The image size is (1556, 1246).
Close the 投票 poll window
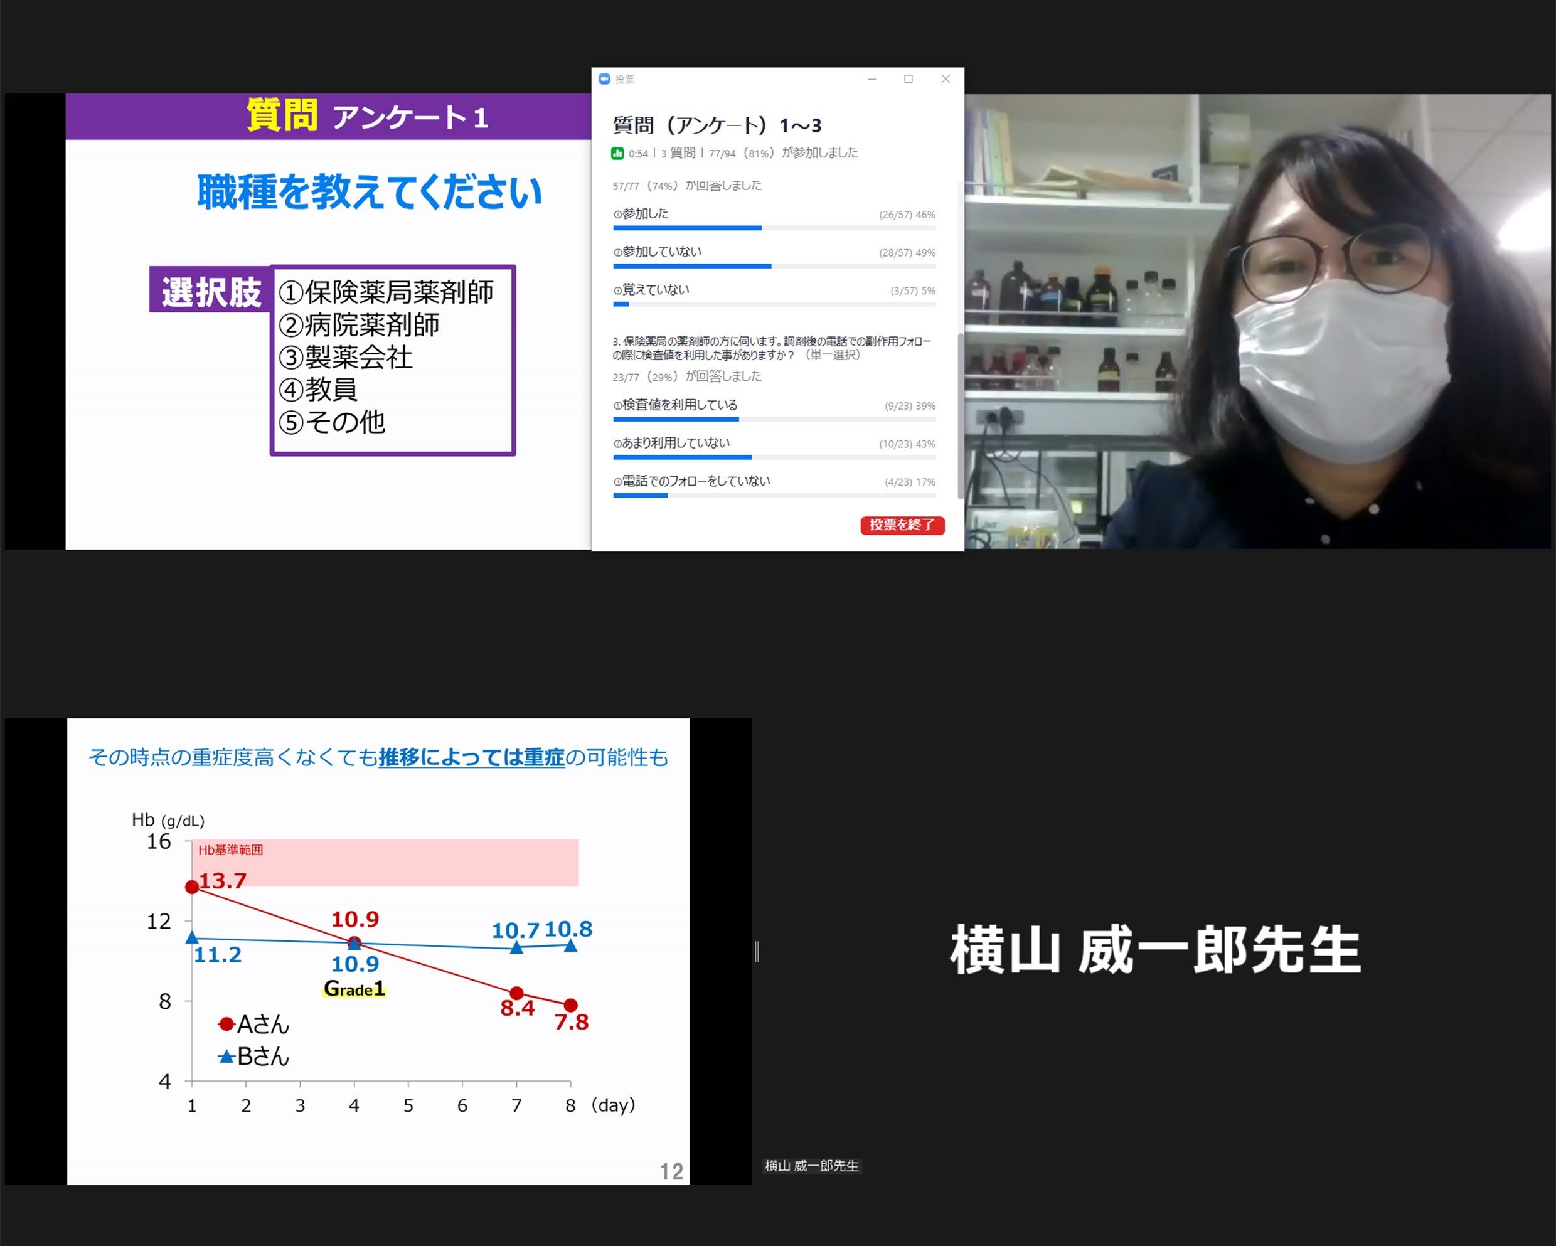(x=946, y=79)
